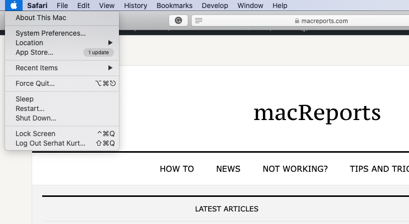Open the Window menu
Image resolution: width=409 pixels, height=224 pixels.
tap(250, 6)
